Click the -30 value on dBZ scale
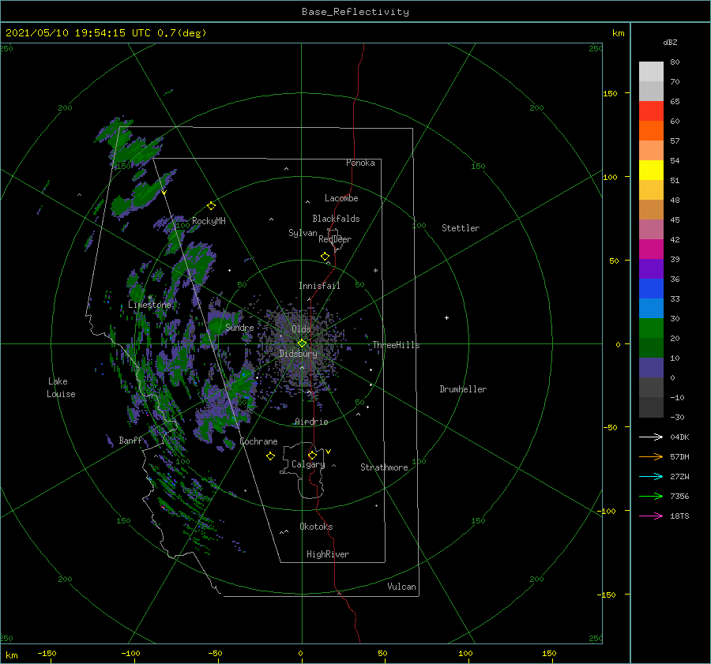711x664 pixels. tap(677, 417)
